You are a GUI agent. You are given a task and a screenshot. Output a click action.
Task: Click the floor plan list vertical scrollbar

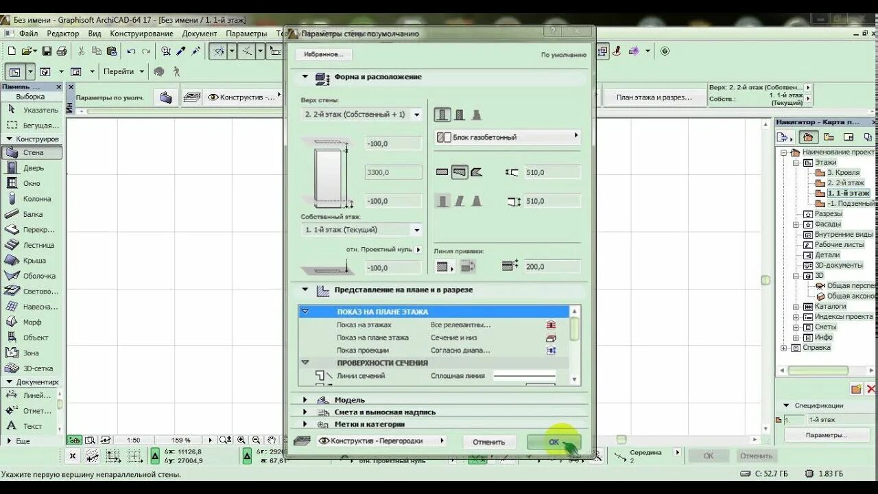(x=575, y=345)
